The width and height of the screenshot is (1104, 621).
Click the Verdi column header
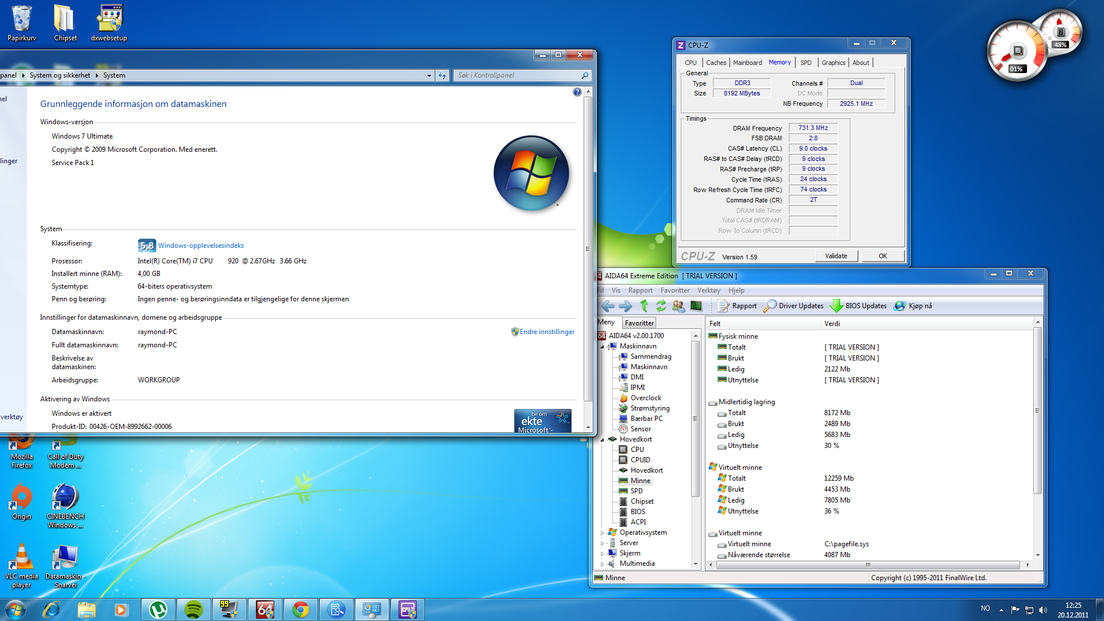(832, 324)
